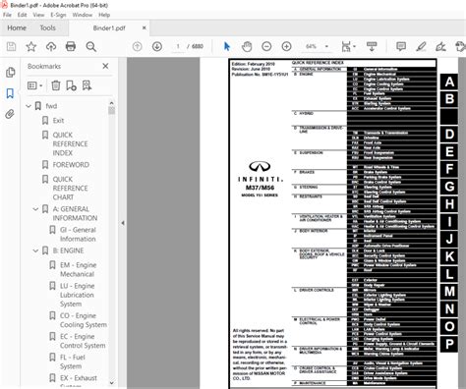Click section G index tab on page
This screenshot has width=466, height=389.
(x=449, y=187)
